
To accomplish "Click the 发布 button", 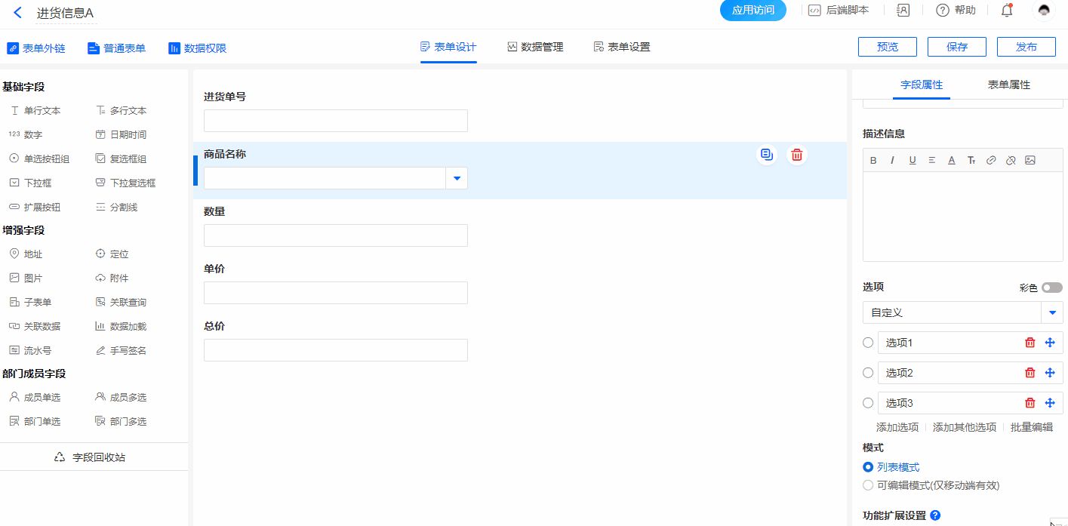I will coord(1026,47).
